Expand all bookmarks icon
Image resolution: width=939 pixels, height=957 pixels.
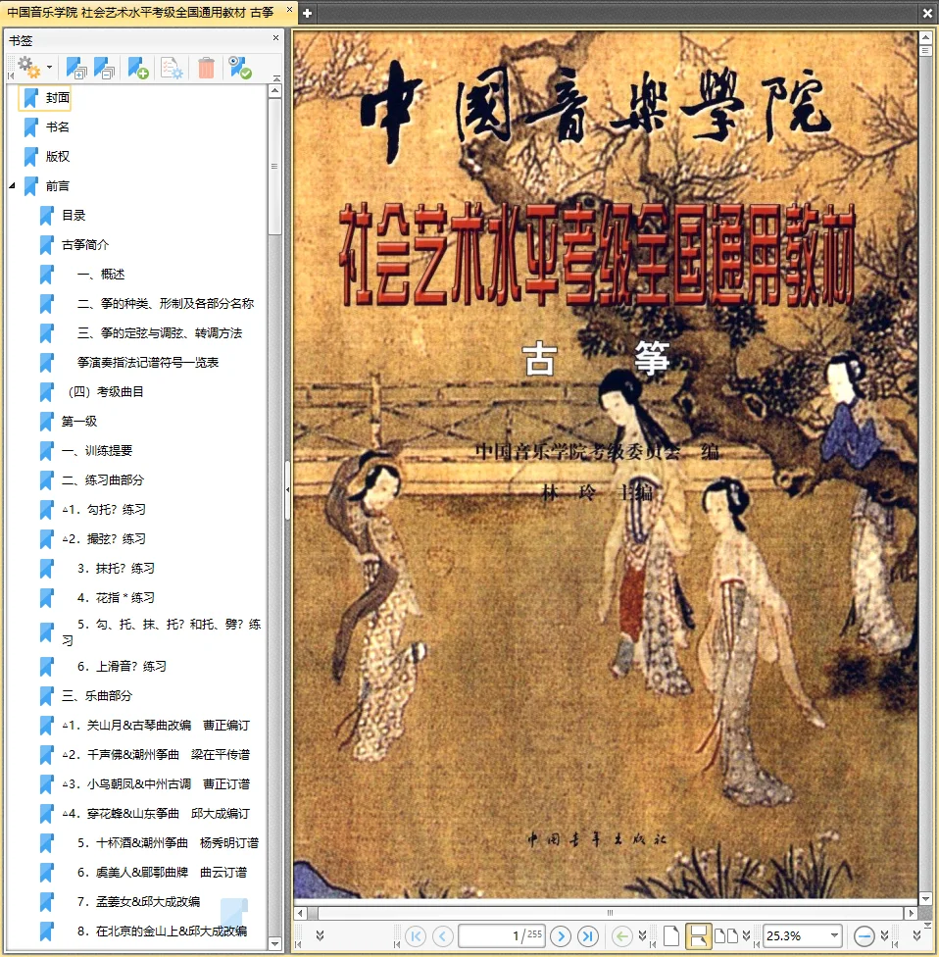click(76, 67)
